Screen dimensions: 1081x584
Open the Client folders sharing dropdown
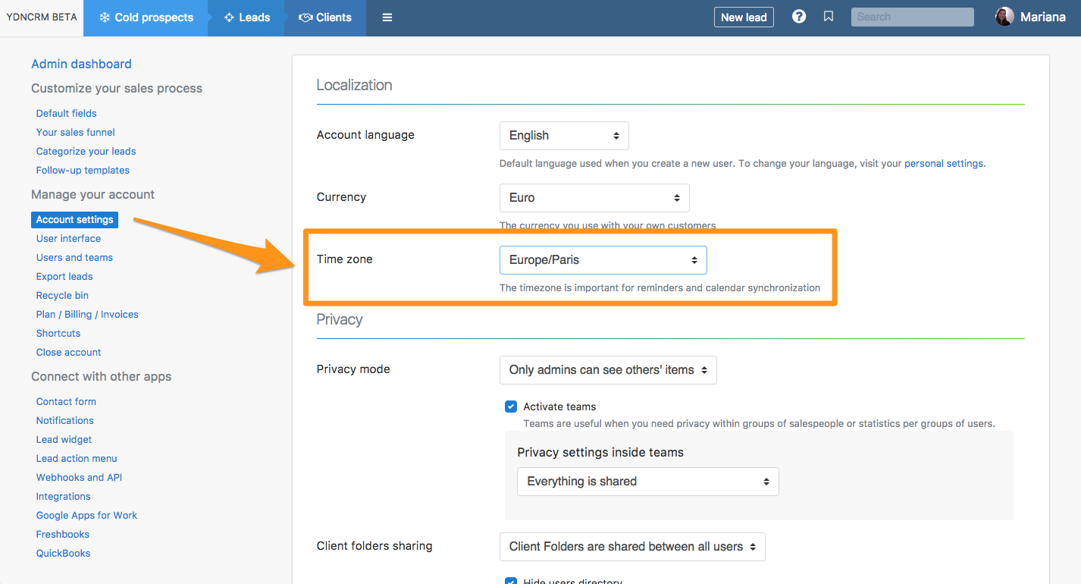632,547
